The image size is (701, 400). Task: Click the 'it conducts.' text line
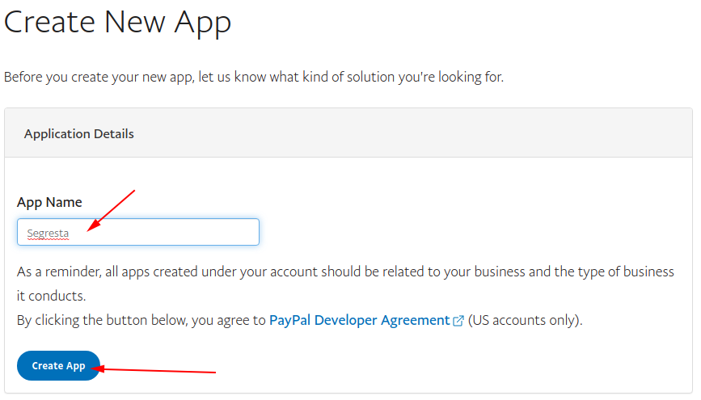point(51,296)
